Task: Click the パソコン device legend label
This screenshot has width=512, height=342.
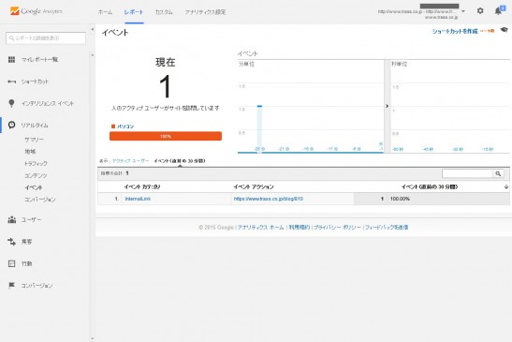Action: click(125, 126)
